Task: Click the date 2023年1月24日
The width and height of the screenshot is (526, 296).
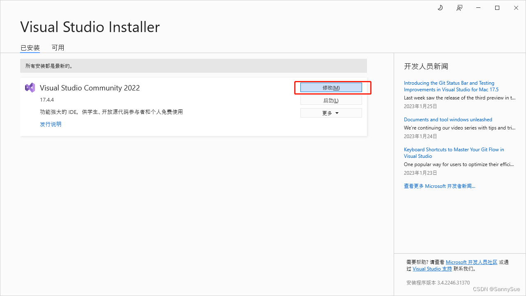Action: click(420, 136)
